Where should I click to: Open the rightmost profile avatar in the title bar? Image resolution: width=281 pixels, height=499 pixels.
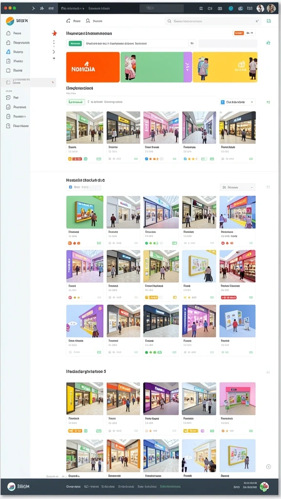click(x=271, y=8)
